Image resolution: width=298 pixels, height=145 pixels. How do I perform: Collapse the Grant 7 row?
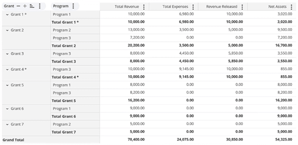coord(7,125)
